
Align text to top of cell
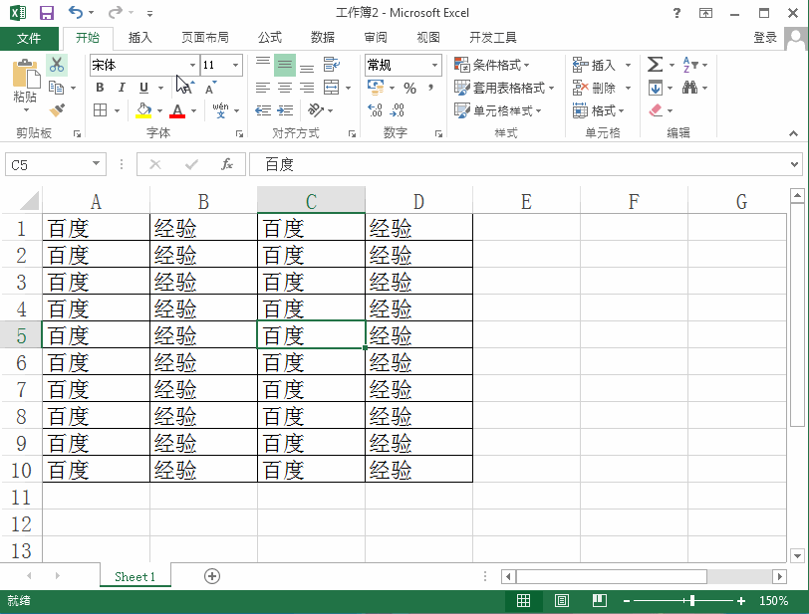tap(263, 65)
